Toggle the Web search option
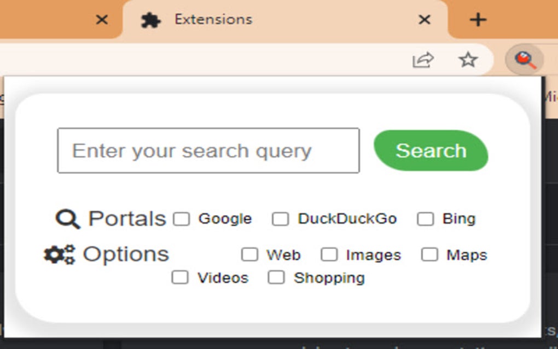Viewport: 558px width, 349px height. 251,254
